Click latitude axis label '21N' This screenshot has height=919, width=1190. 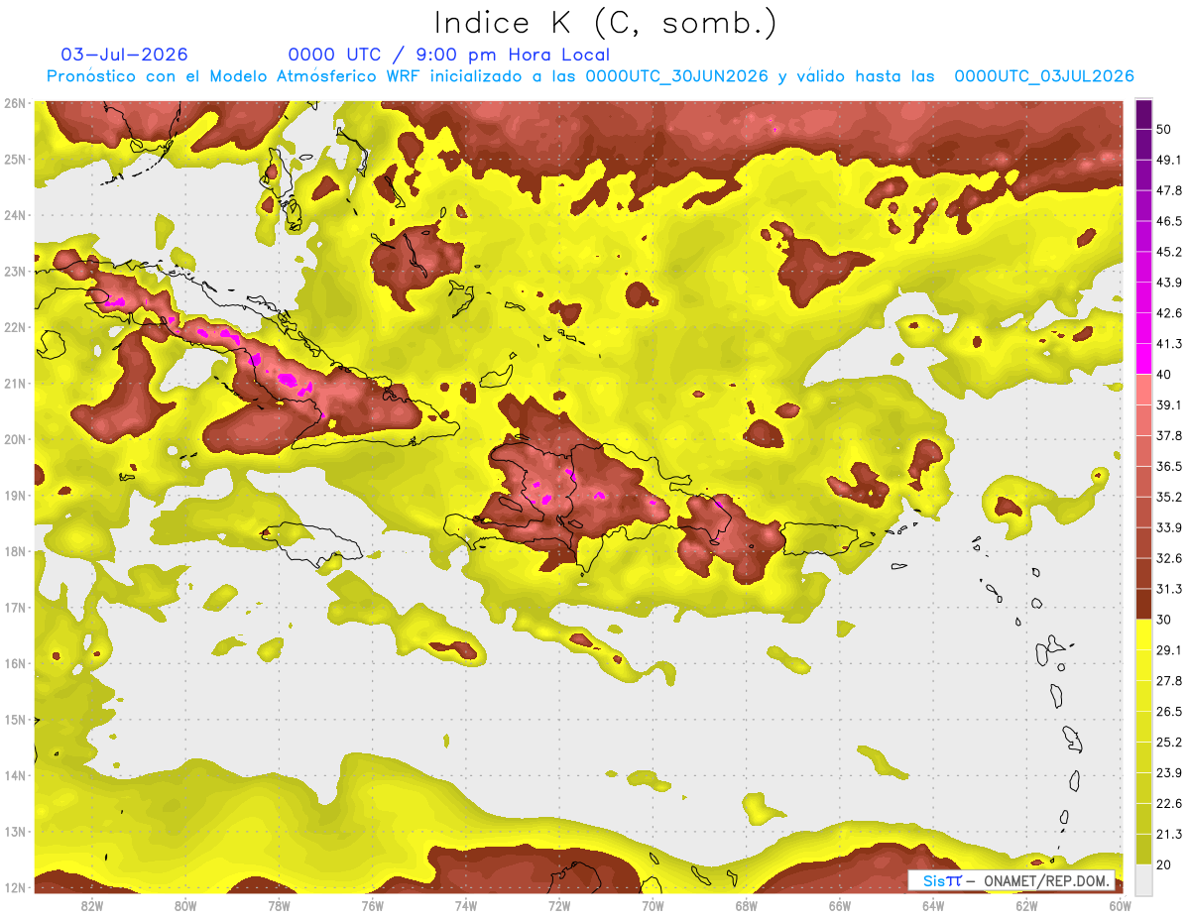15,384
